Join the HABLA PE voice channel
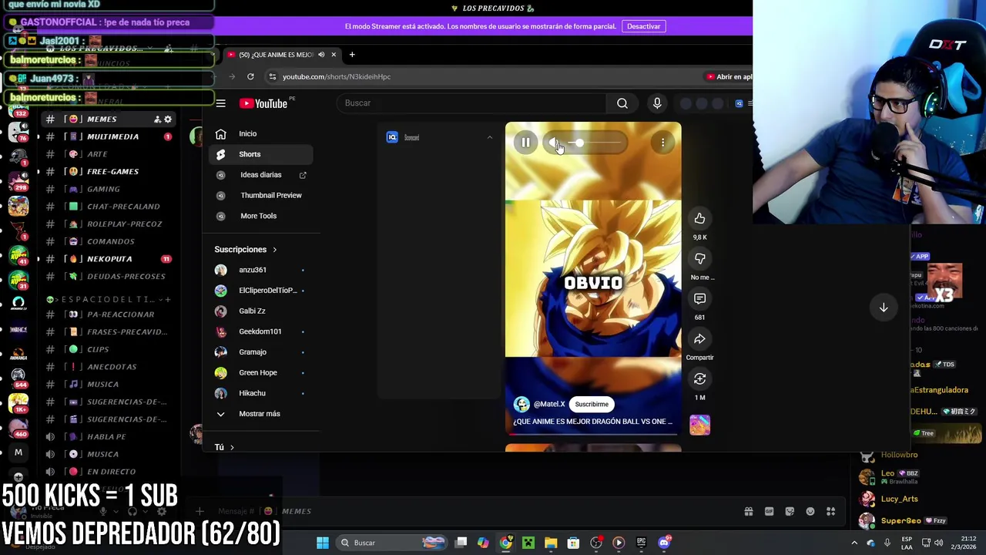Image resolution: width=986 pixels, height=555 pixels. point(108,436)
